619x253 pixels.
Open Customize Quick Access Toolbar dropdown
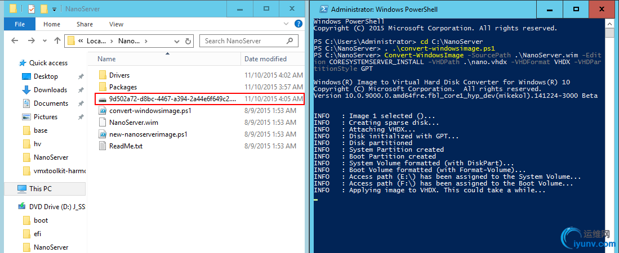point(54,9)
